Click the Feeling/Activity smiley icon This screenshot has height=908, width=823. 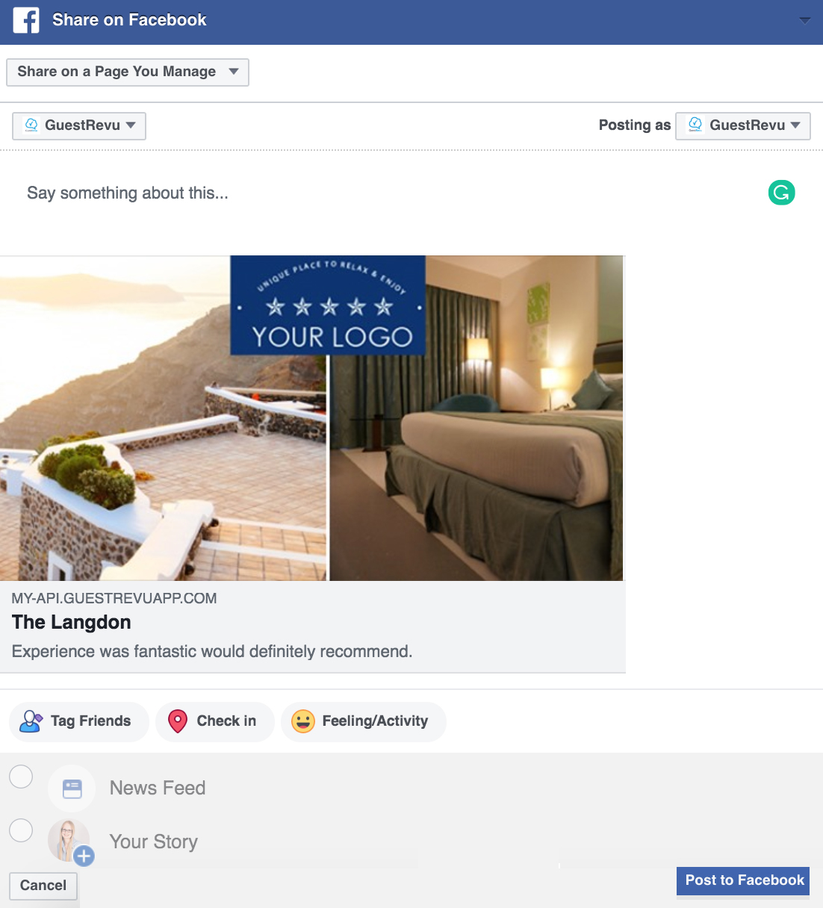(x=302, y=721)
